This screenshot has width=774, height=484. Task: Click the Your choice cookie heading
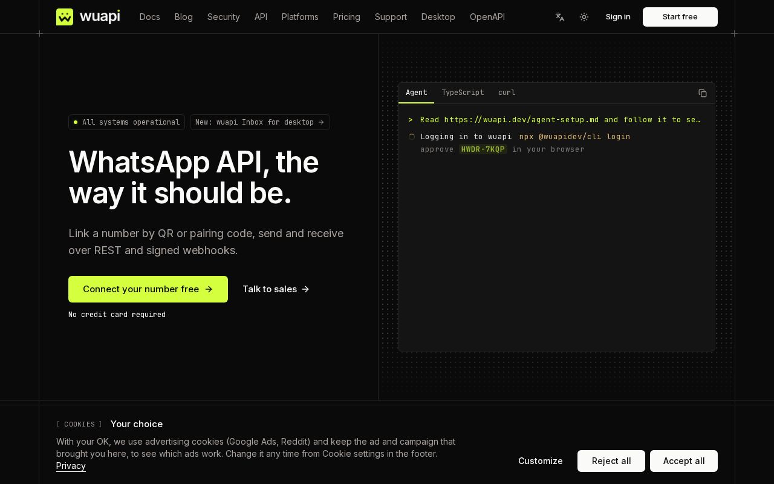(137, 424)
